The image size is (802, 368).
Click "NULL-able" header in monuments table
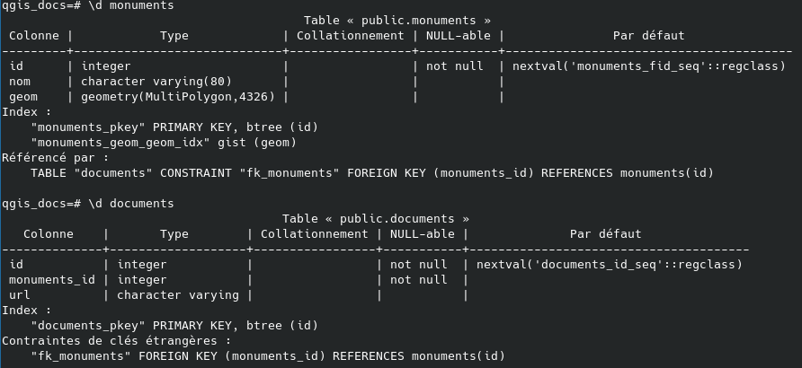click(455, 36)
